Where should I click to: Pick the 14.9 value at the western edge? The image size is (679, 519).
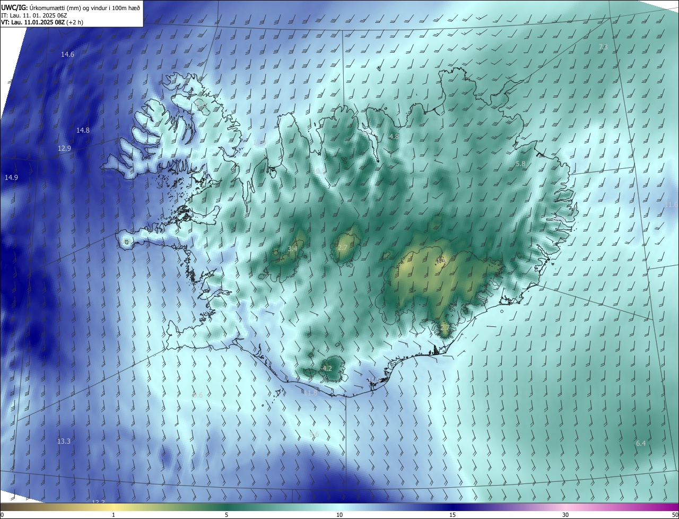tap(11, 177)
